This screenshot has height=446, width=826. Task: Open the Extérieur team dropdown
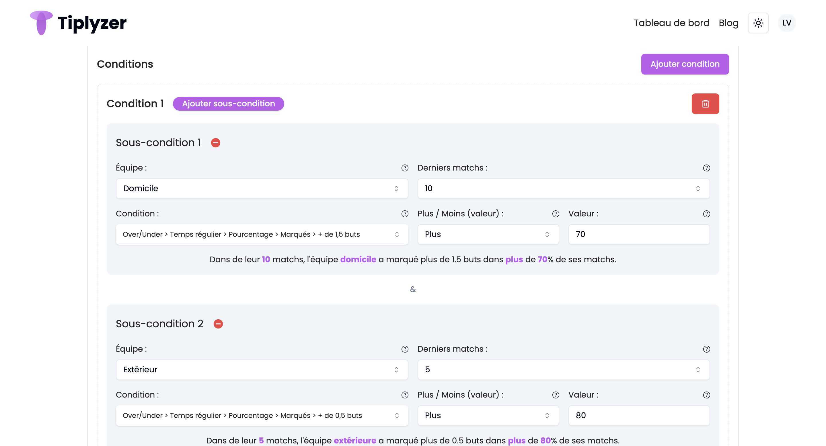tap(262, 370)
